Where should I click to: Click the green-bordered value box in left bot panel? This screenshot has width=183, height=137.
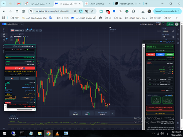pos(8,82)
